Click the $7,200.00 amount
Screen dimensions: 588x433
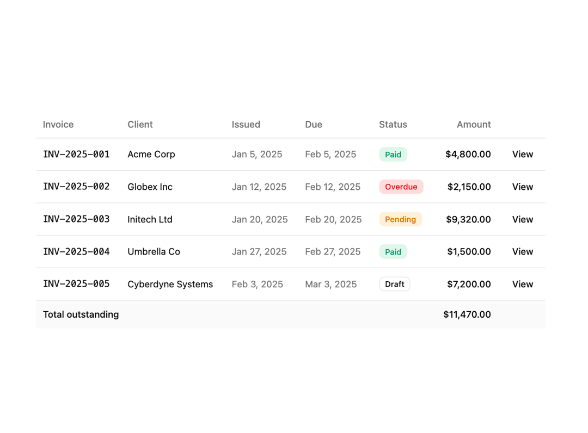(x=469, y=284)
